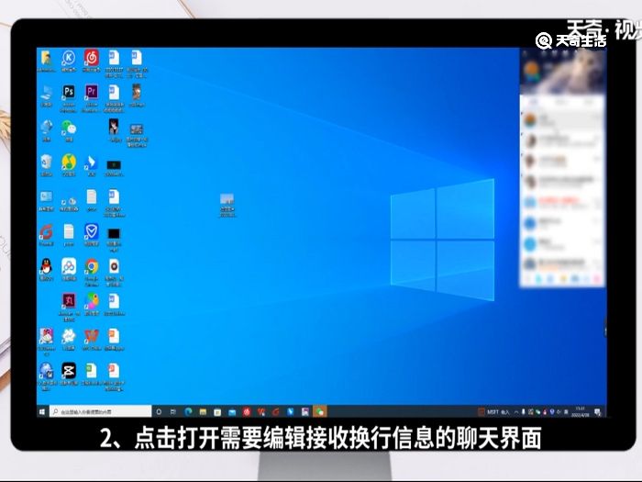642x482 pixels.
Task: Open the Mail app on the taskbar
Action: 232,412
